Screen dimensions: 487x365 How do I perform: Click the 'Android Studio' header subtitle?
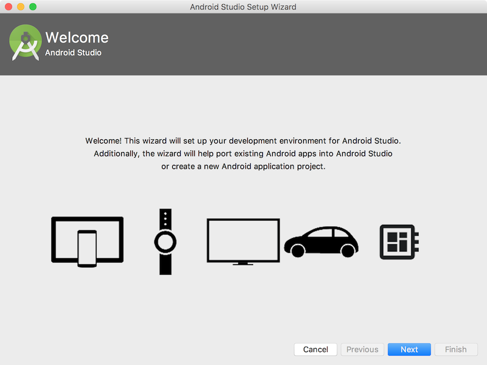[x=73, y=52]
